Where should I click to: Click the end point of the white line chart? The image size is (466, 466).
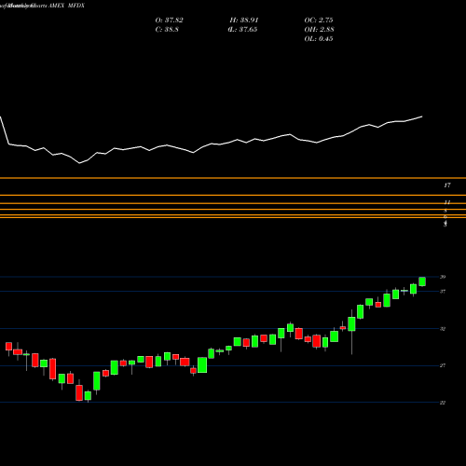click(422, 116)
